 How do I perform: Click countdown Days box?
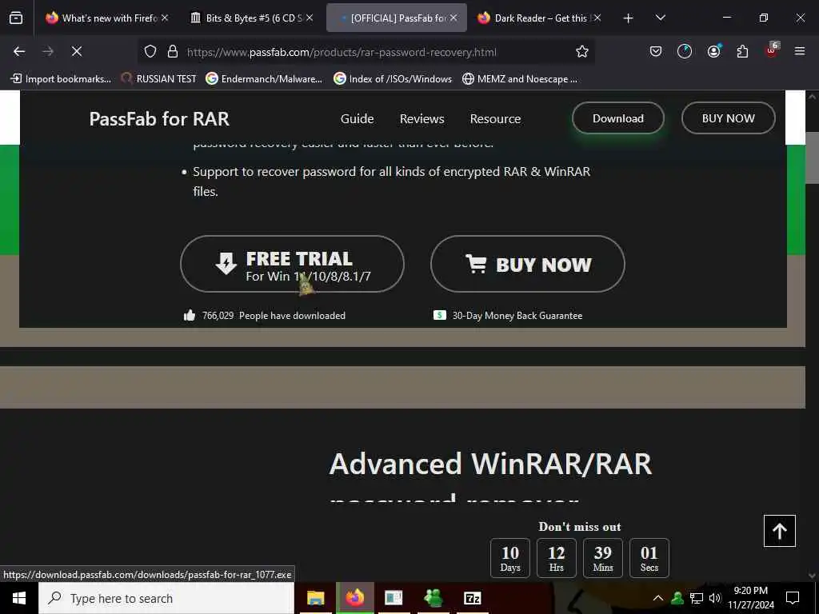point(510,558)
